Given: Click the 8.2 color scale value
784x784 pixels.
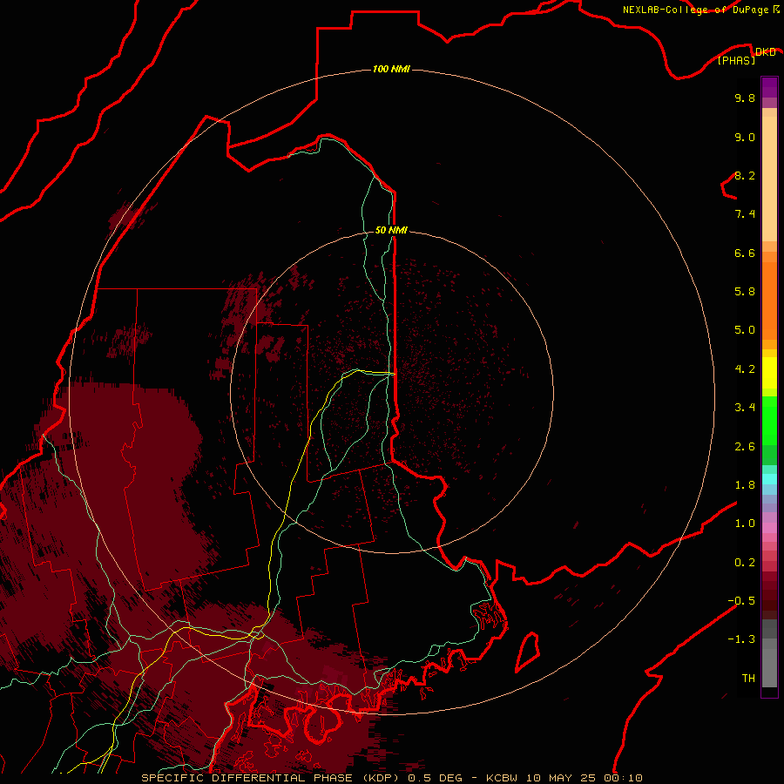Looking at the screenshot, I should [745, 175].
